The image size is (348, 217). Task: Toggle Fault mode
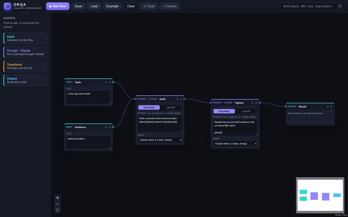(149, 6)
